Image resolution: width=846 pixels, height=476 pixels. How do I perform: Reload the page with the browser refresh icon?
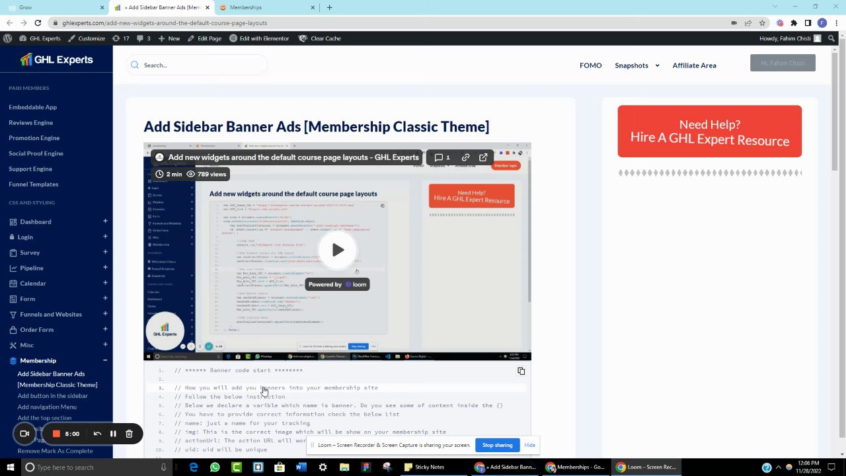coord(38,23)
